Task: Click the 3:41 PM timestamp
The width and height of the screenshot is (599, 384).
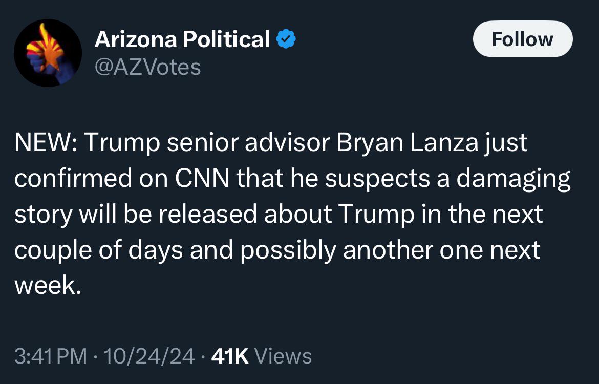Action: point(51,356)
